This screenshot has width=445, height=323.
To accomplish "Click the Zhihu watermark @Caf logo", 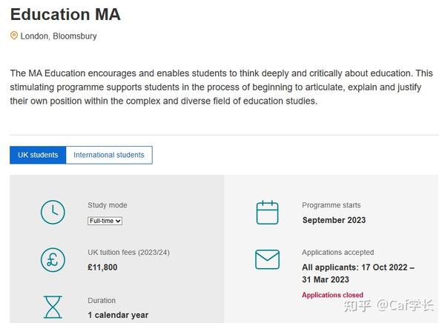I will pos(389,306).
